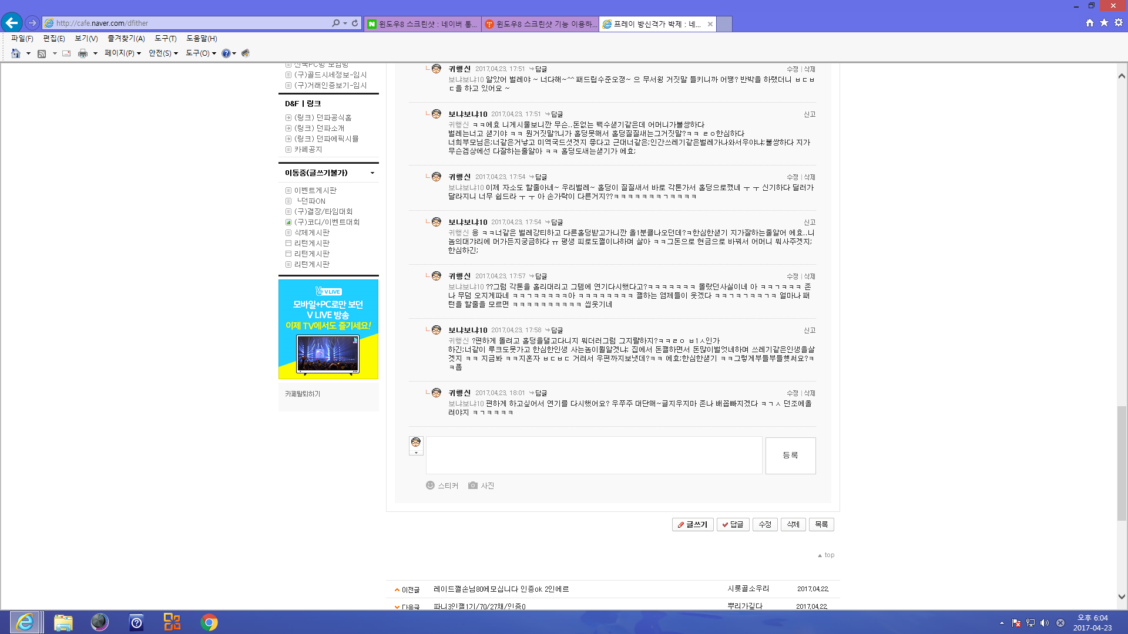The image size is (1128, 634).
Task: Click the printer icon in toolbar
Action: tap(83, 53)
